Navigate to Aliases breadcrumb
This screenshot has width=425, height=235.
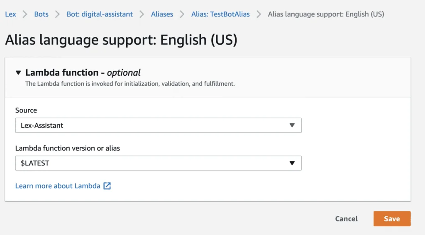click(x=162, y=14)
